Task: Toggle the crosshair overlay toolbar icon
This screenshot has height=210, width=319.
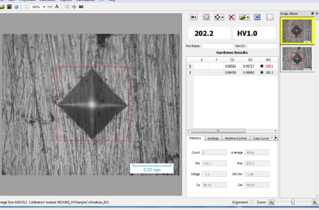Action: [74, 7]
